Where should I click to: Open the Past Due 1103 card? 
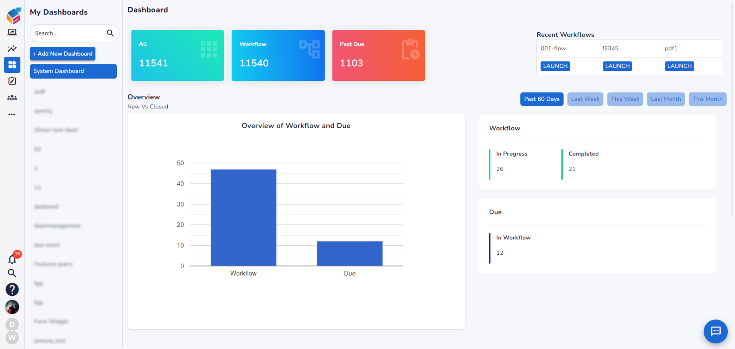[378, 55]
